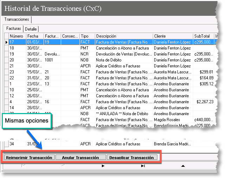Sort by the Descripción column header

pyautogui.click(x=124, y=36)
